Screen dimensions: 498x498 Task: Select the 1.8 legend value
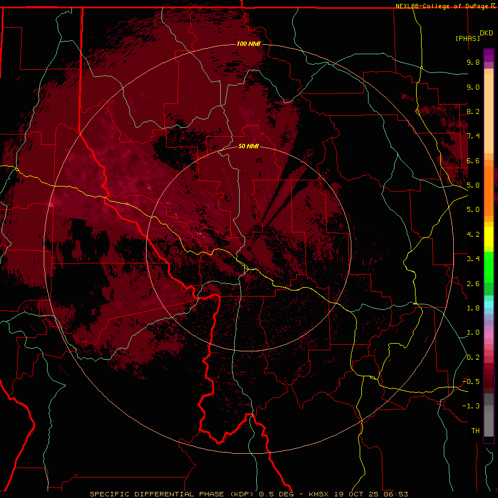pos(473,308)
